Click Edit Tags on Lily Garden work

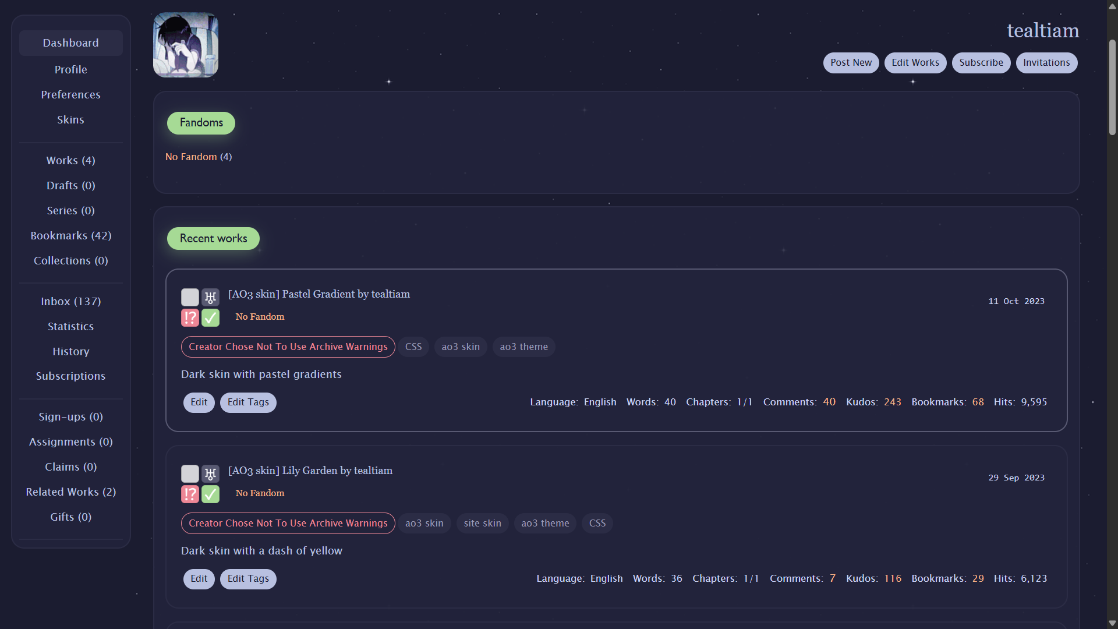248,579
